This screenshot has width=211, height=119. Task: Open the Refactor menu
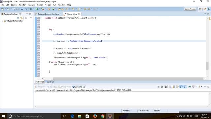(x=22, y=5)
